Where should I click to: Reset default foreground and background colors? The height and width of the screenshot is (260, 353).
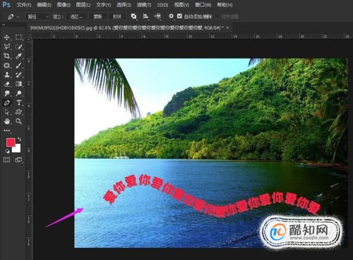click(x=7, y=151)
